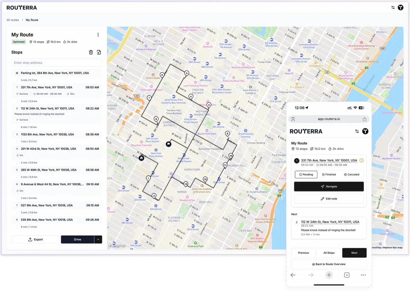Go to All routes breadcrumb
Viewport: 410px width, 294px height.
(13, 20)
